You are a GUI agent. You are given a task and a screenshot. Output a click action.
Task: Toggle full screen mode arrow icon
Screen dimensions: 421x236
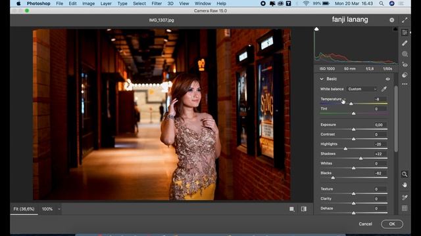point(405,20)
